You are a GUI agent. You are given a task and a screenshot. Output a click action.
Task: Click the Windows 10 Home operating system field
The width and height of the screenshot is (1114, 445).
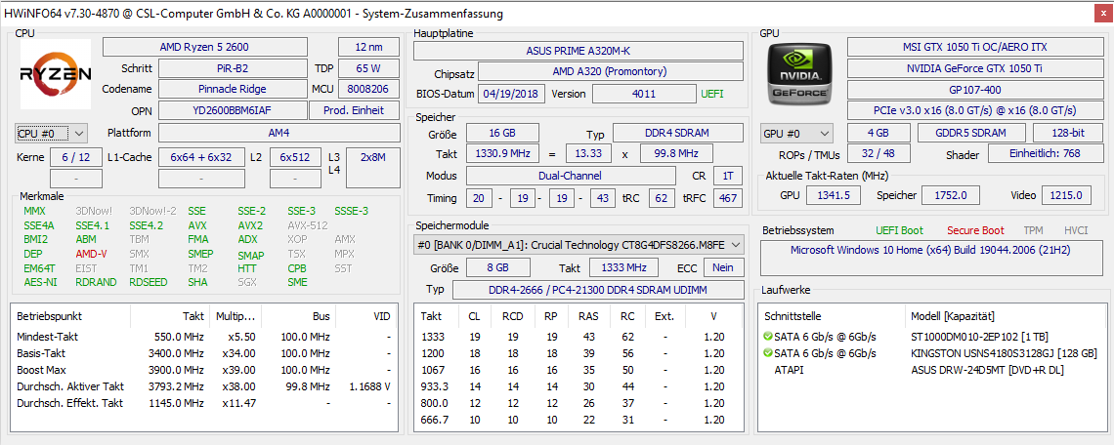930,258
